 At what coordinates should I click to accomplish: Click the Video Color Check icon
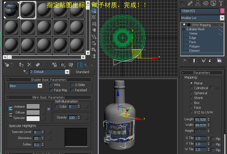94,30
